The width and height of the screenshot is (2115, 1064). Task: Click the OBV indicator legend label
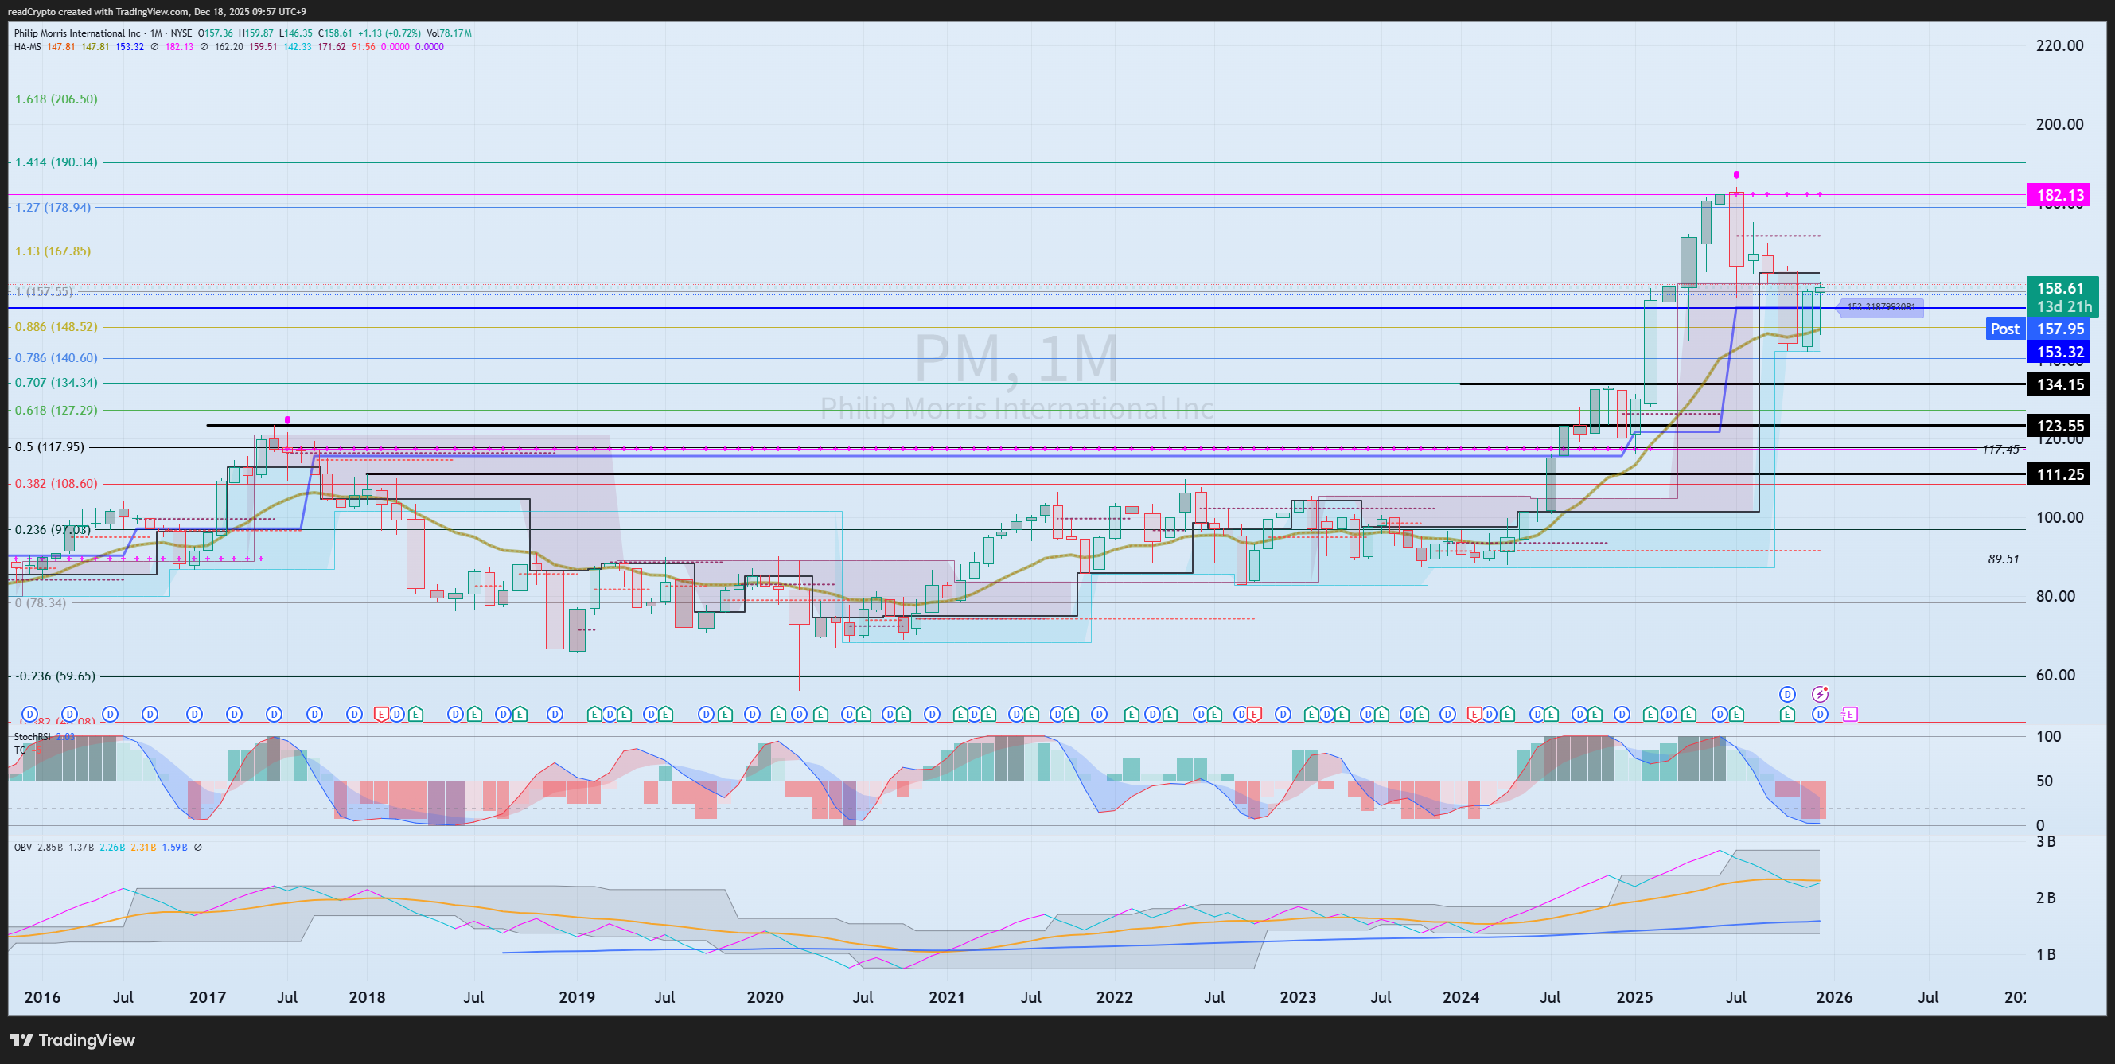pyautogui.click(x=23, y=847)
